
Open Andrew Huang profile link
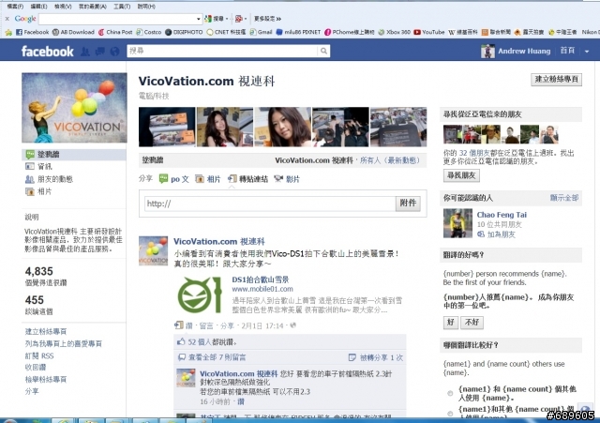[524, 51]
